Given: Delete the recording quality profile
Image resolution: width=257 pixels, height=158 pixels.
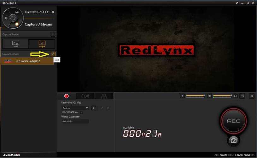Looking at the screenshot, I should tap(108, 108).
